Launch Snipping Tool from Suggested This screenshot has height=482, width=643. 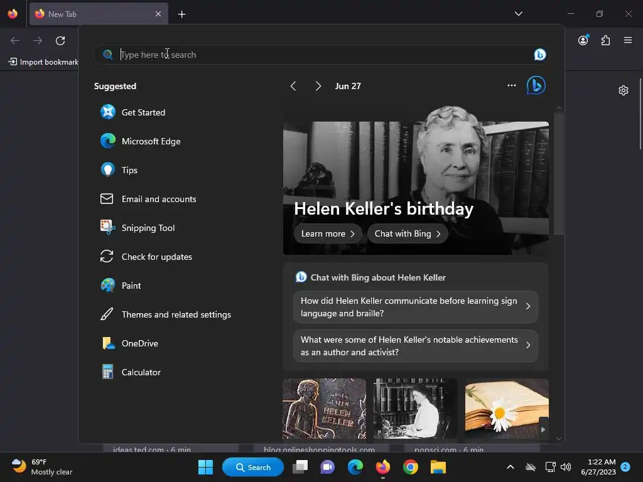(138, 228)
